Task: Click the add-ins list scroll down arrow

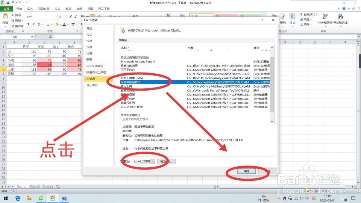Action: tap(272, 121)
